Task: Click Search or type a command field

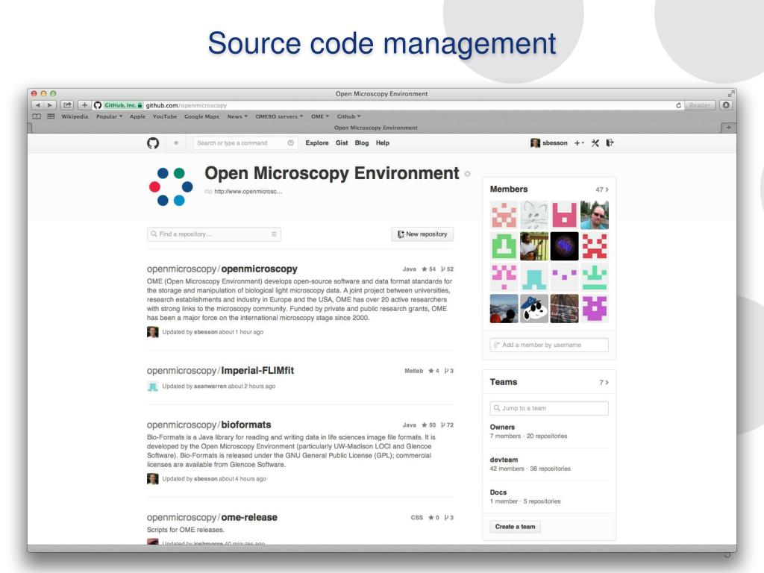Action: (x=244, y=143)
